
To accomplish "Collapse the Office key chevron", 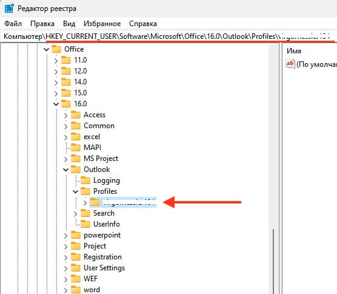I will click(46, 50).
